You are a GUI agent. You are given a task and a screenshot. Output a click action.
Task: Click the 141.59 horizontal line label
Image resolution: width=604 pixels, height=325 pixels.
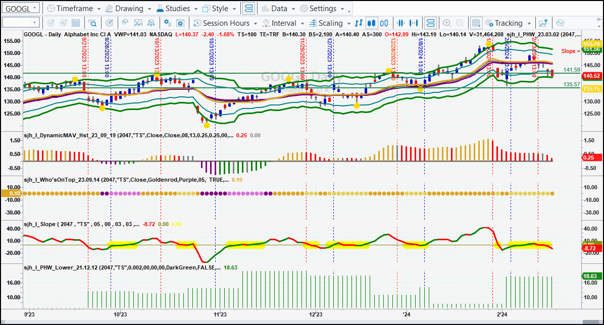572,70
